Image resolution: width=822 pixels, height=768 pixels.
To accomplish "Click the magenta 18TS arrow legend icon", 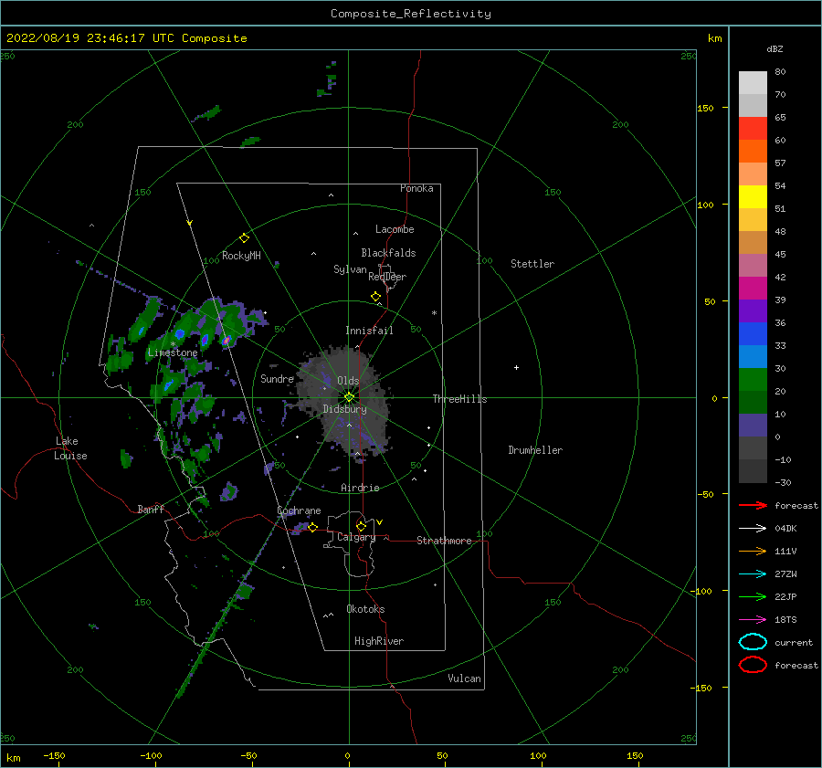I will (753, 619).
